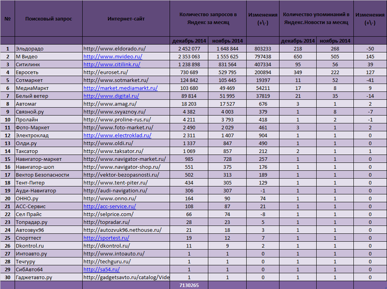Select the cell 'ОННО.ру'

point(48,199)
